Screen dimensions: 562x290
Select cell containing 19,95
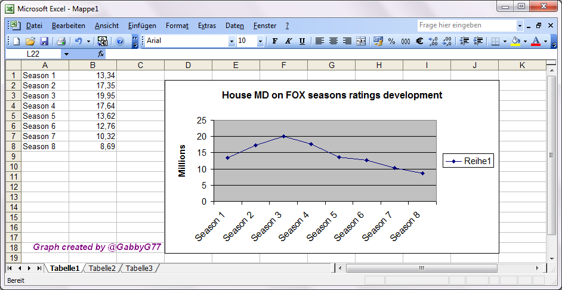(93, 95)
